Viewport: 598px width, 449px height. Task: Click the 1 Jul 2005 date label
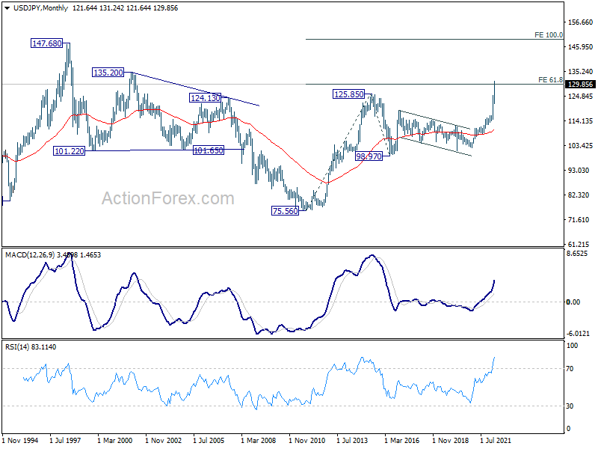[x=209, y=441]
